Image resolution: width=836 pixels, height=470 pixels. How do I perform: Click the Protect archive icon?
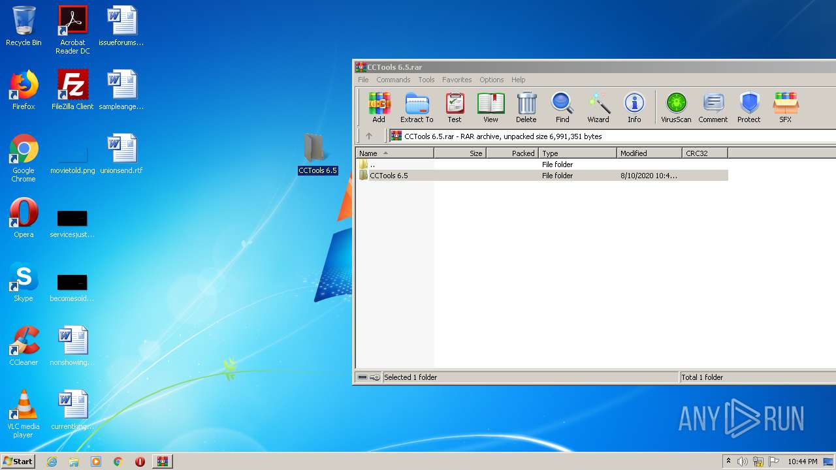click(749, 108)
